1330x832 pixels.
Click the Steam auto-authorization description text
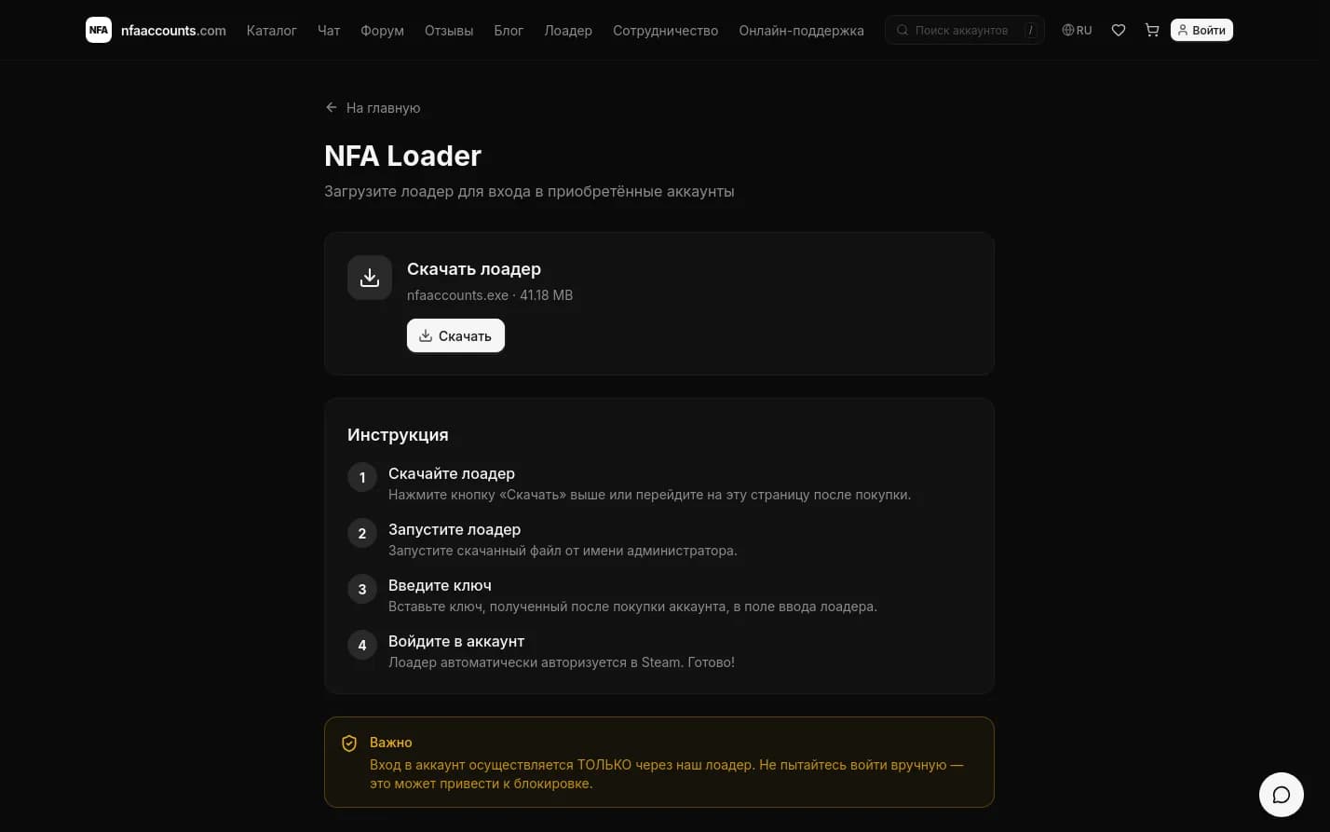562,662
